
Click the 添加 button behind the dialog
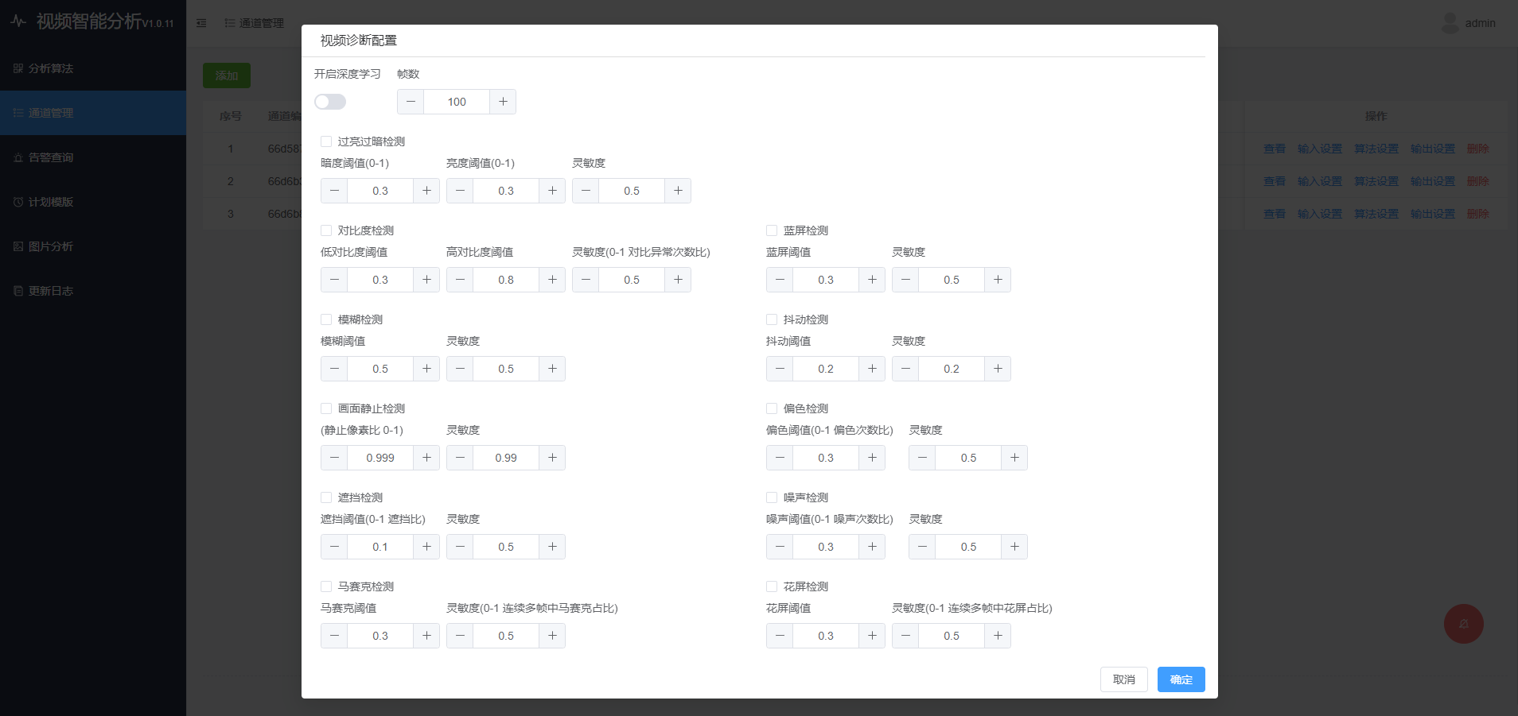pyautogui.click(x=227, y=75)
